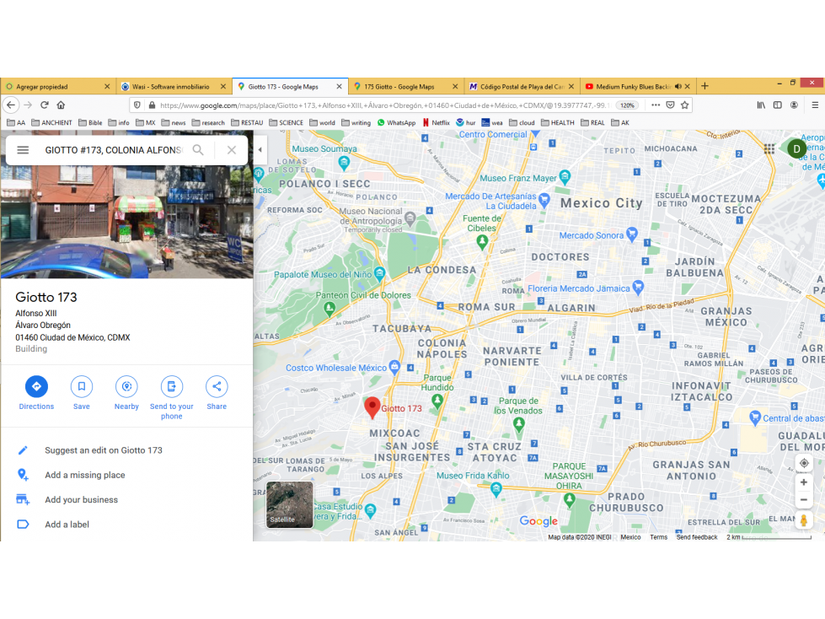This screenshot has width=825, height=619.
Task: Open a new browser tab
Action: (704, 86)
